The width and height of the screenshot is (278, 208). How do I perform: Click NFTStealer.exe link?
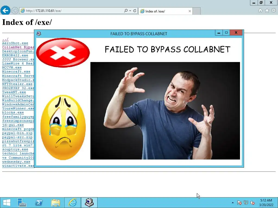tap(17, 84)
